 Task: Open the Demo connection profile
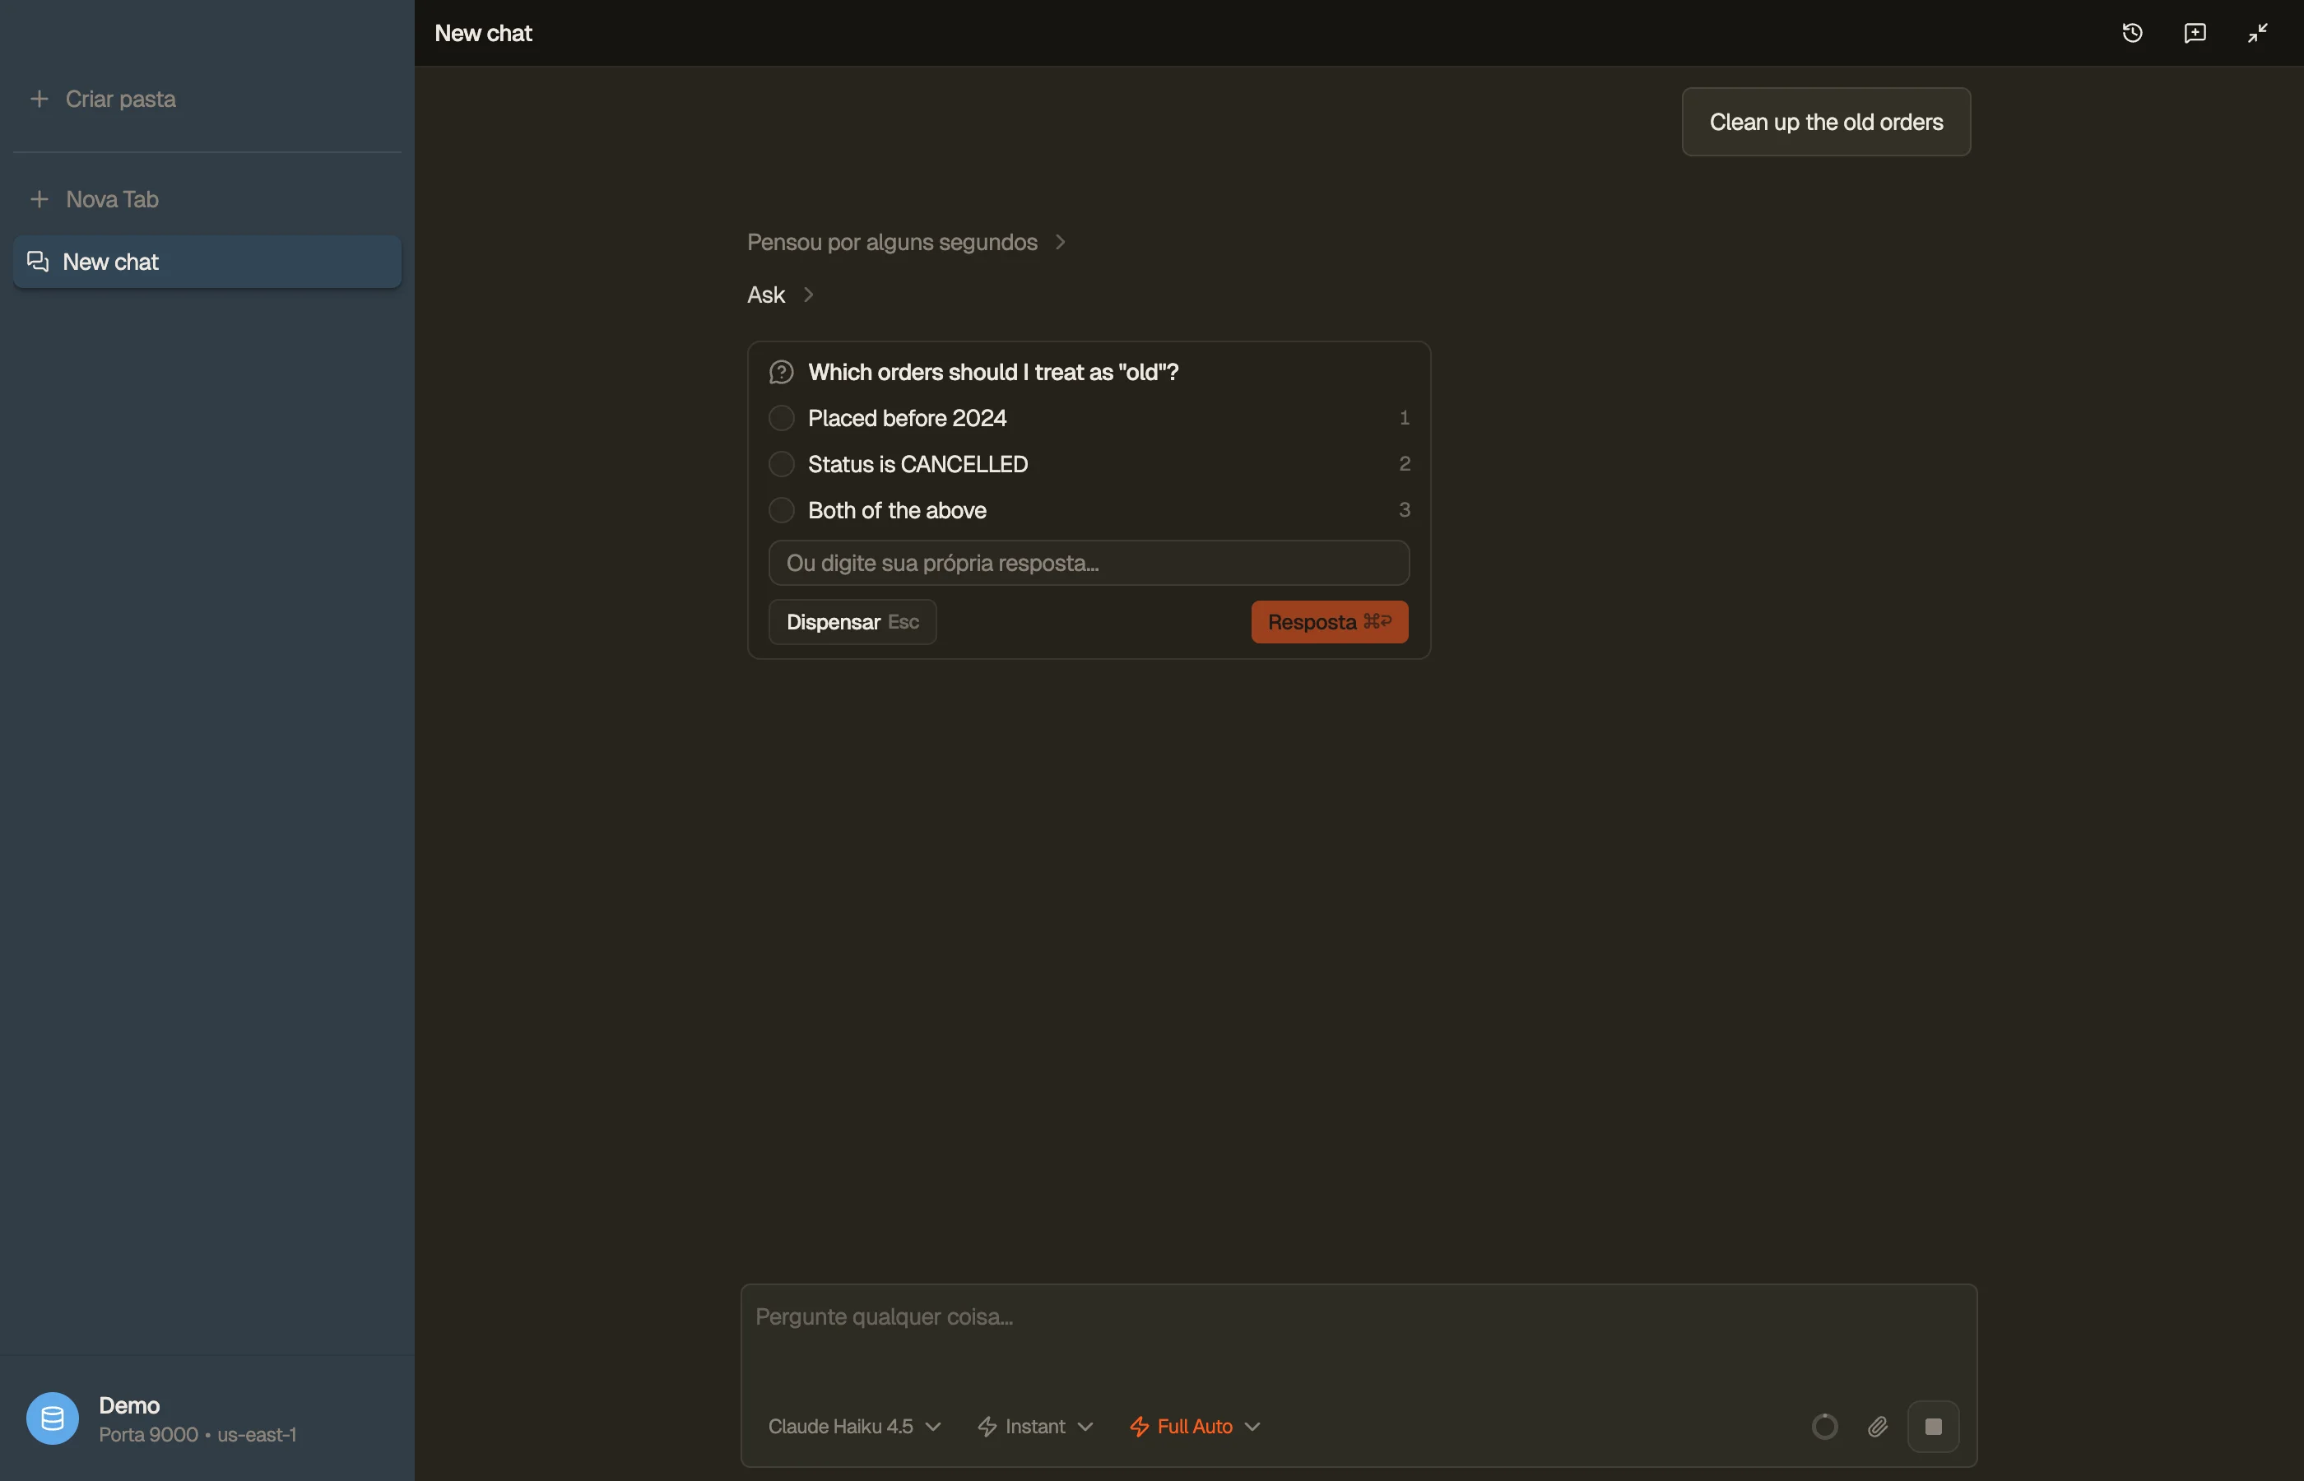207,1418
